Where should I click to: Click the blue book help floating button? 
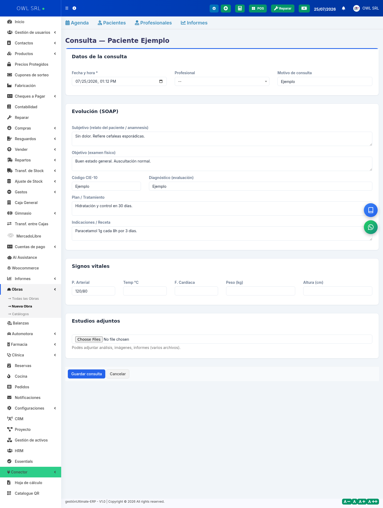(x=370, y=210)
